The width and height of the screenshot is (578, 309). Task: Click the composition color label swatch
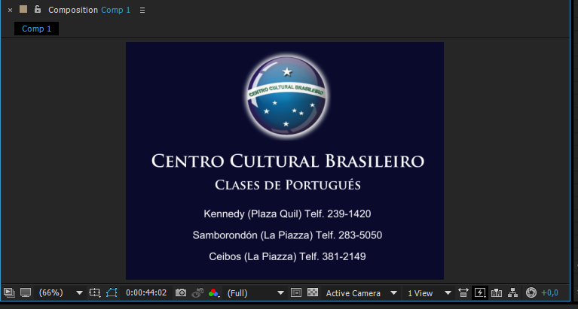[23, 9]
